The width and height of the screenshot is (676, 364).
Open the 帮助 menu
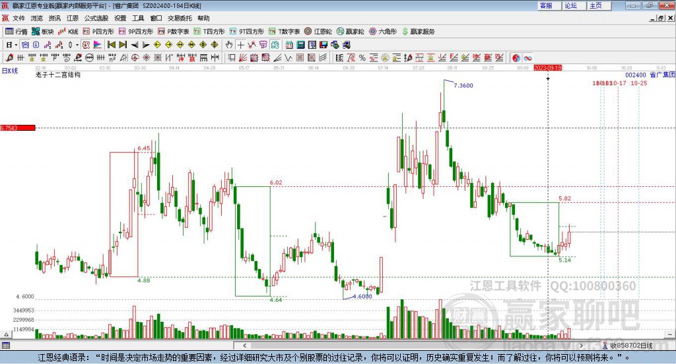(203, 18)
